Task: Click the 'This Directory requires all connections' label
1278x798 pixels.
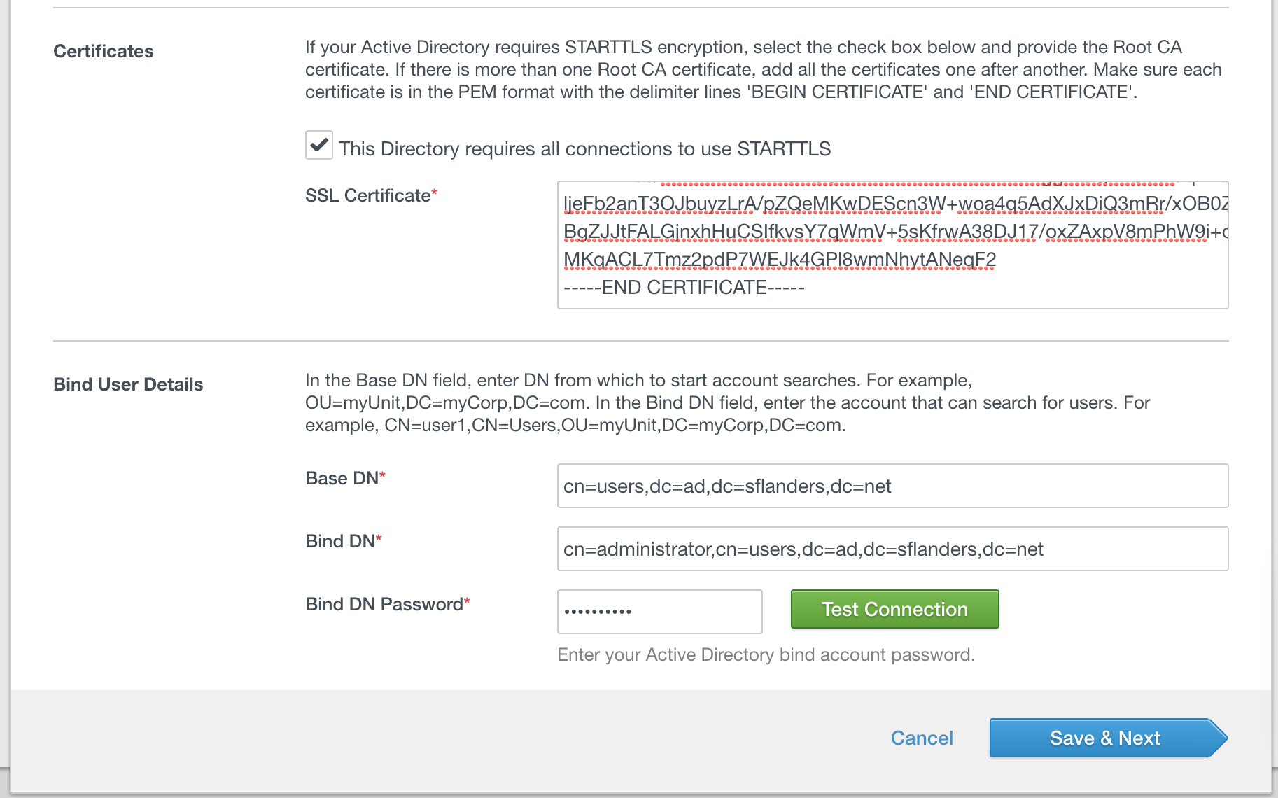Action: pos(584,149)
